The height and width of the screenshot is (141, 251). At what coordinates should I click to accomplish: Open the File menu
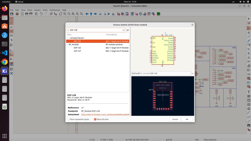(12, 10)
